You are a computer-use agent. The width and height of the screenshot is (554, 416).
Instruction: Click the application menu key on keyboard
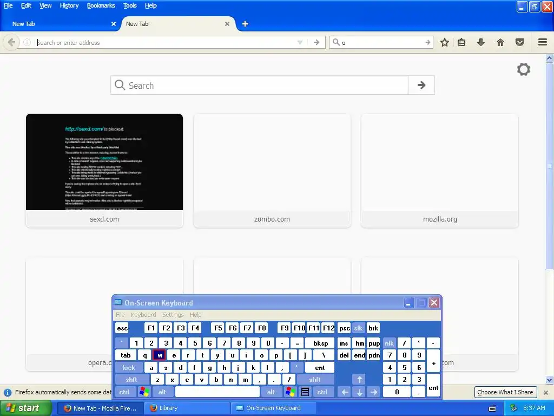(305, 392)
